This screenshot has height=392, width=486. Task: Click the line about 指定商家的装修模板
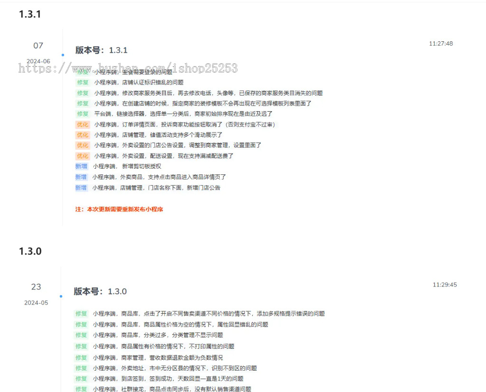click(x=203, y=104)
